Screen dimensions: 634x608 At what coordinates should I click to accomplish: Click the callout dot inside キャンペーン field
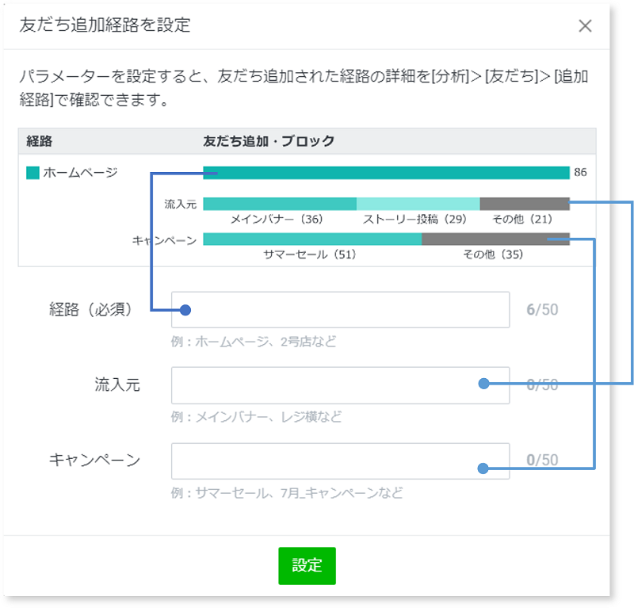click(483, 468)
